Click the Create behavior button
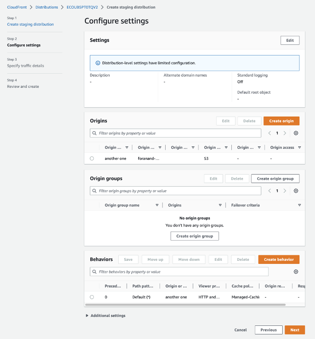This screenshot has height=339, width=315. tap(279, 259)
